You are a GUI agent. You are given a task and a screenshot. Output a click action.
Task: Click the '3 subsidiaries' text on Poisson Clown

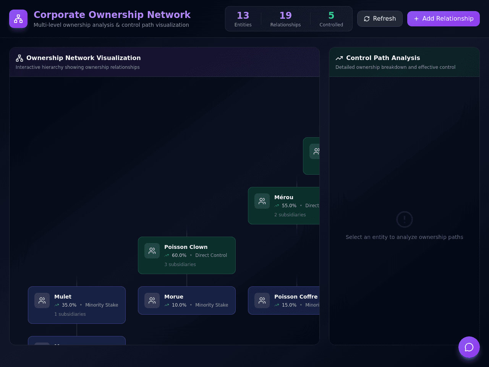click(x=180, y=265)
